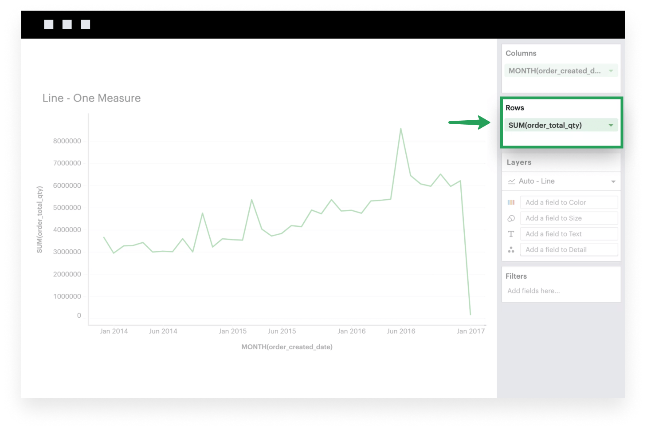Click the 8000000 y-axis label
647x430 pixels.
coord(67,141)
